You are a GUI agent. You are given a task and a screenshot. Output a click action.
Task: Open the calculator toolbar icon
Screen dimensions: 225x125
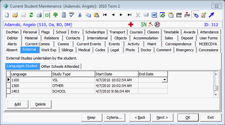coord(64,15)
